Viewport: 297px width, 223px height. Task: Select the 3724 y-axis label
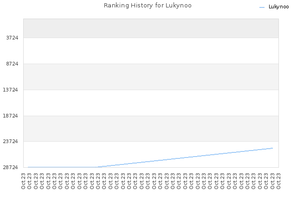coord(12,38)
